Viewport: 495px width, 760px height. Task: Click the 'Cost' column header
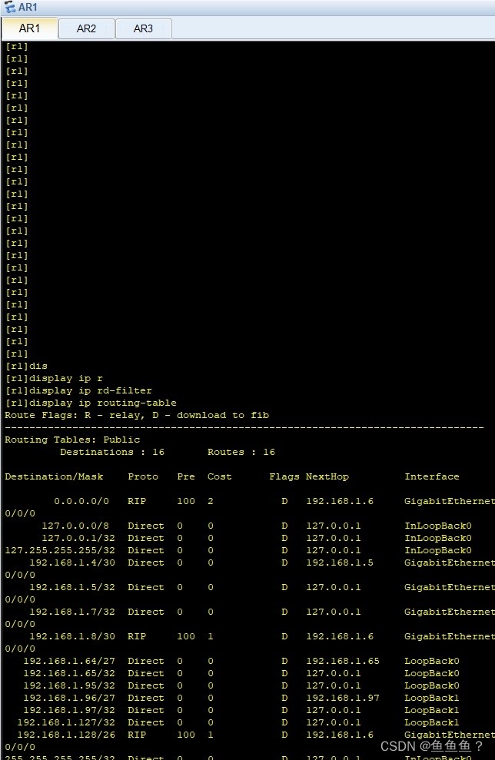click(x=220, y=476)
